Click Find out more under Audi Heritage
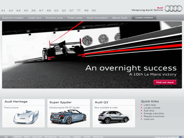 coord(11,108)
